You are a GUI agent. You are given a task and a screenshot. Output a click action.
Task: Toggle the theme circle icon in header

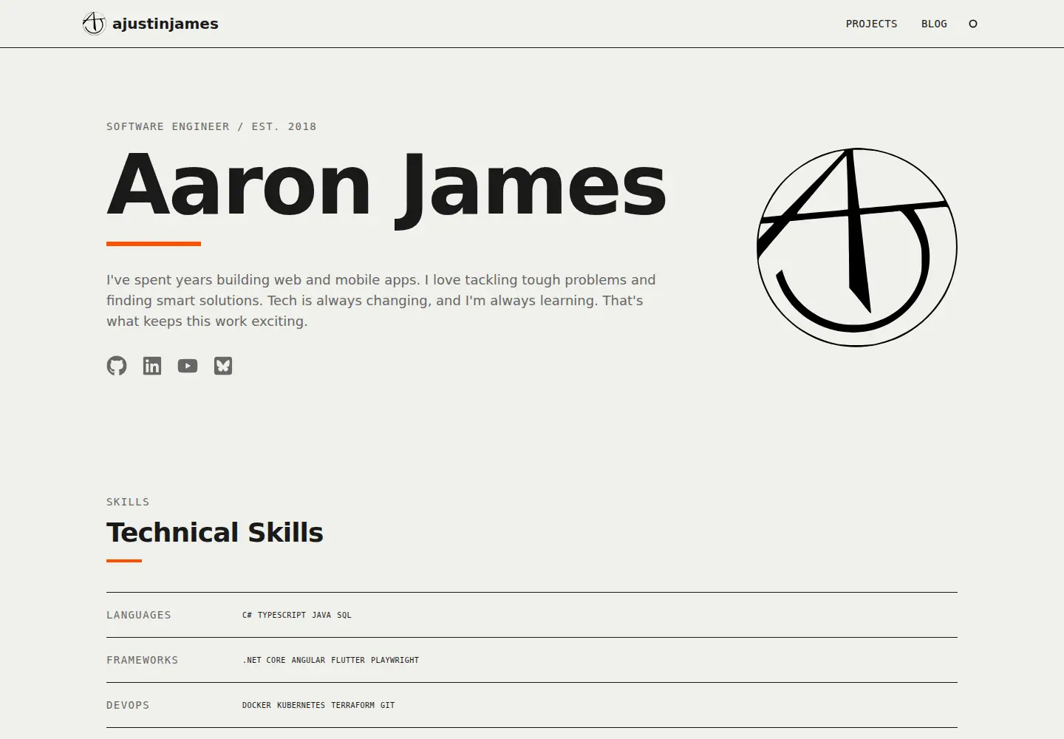tap(973, 24)
